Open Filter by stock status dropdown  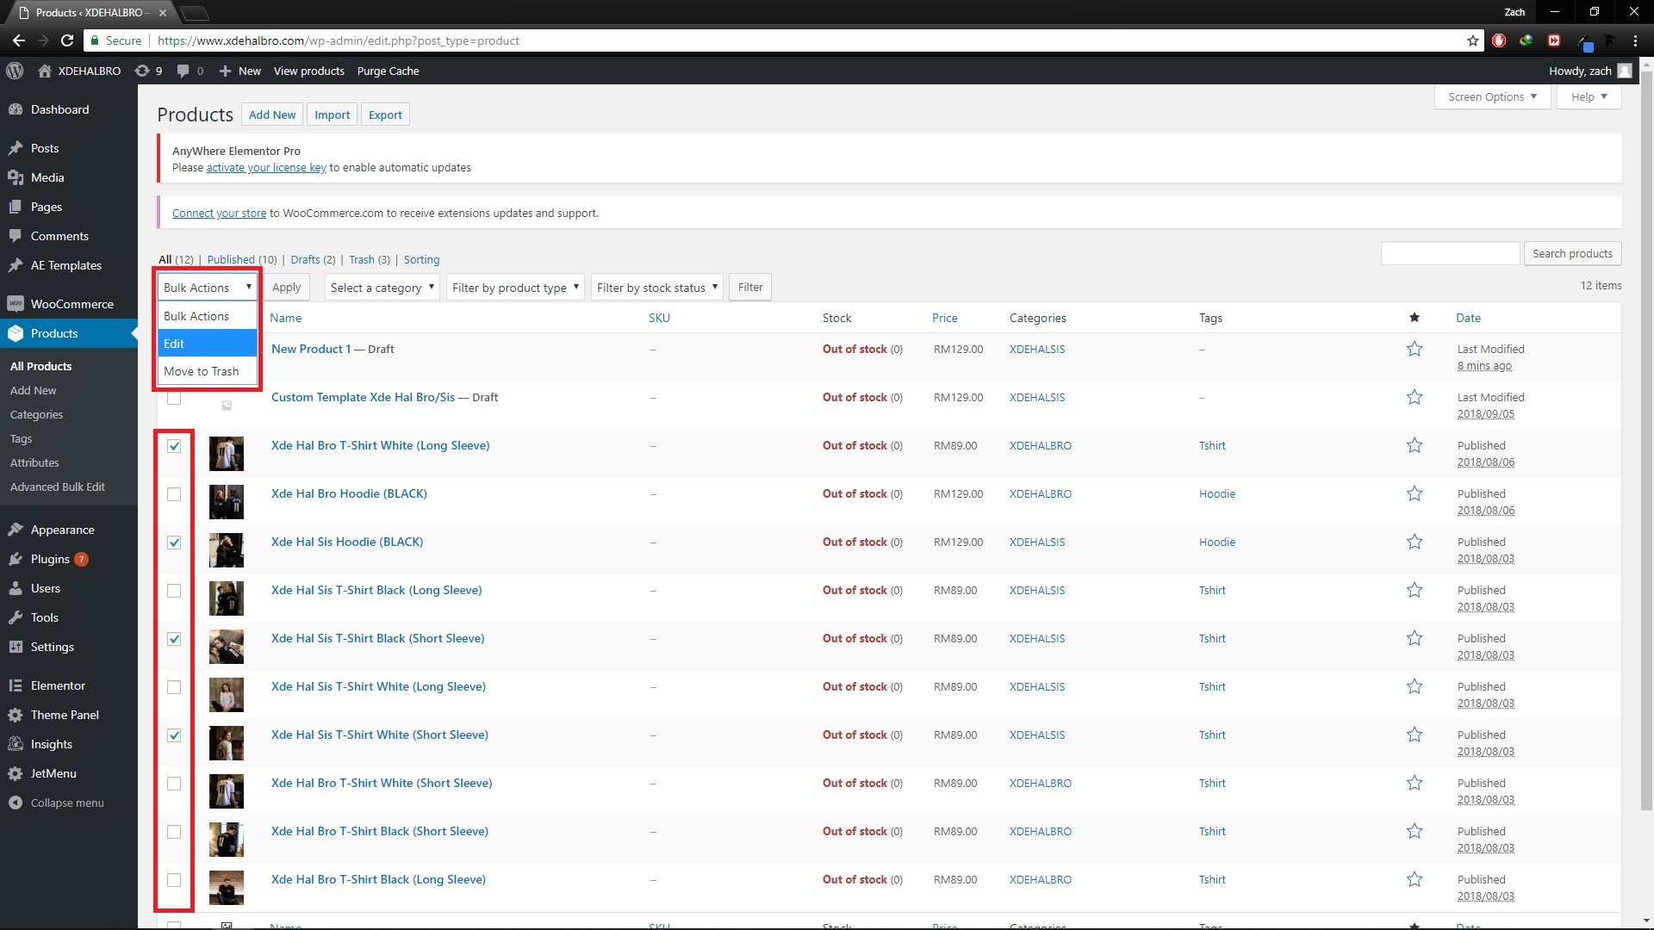(656, 288)
